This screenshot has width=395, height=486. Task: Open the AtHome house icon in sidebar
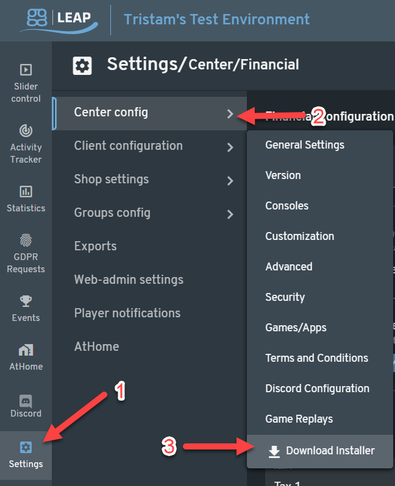pos(26,350)
